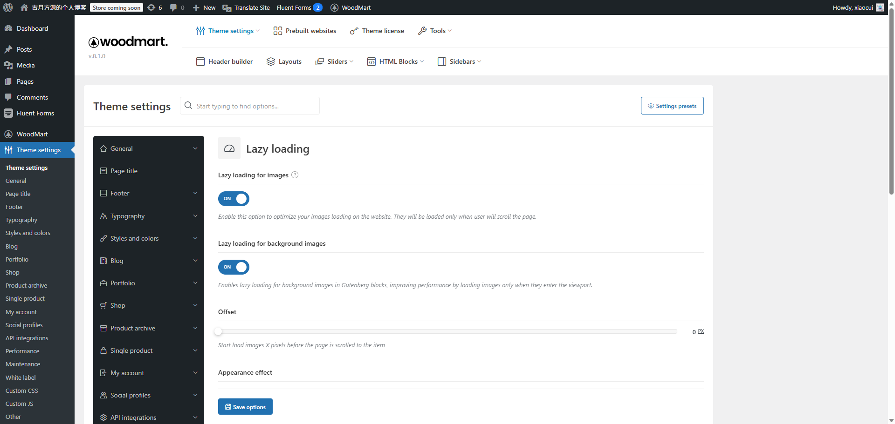
Task: Open Media in the WordPress sidebar
Action: pos(26,65)
